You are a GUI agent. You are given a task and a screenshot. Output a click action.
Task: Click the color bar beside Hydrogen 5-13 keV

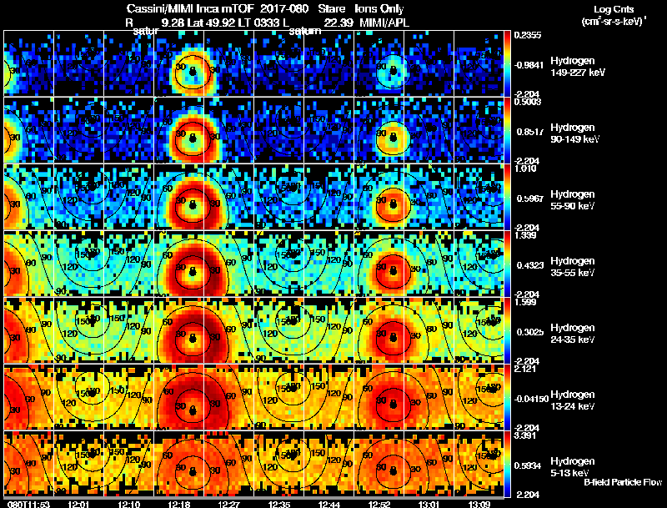507,464
